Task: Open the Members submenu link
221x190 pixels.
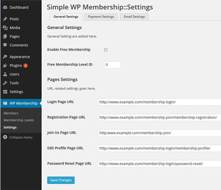Action: point(11,113)
